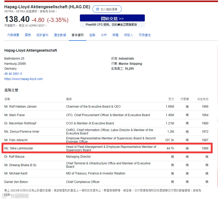Click the sector value Industrials
Viewport: 218px width, 200px height.
[126, 59]
